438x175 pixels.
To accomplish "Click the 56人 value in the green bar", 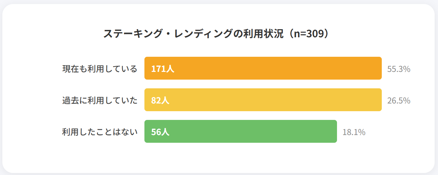I will (x=160, y=132).
